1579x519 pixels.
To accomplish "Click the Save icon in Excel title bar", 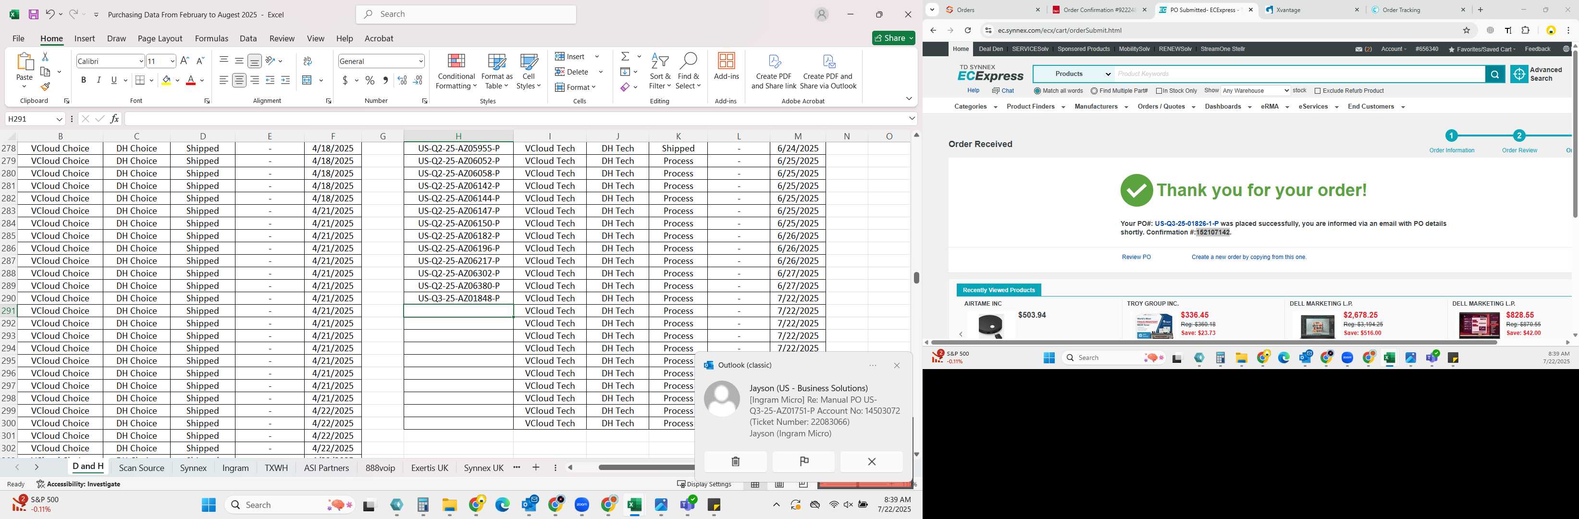I will (33, 14).
